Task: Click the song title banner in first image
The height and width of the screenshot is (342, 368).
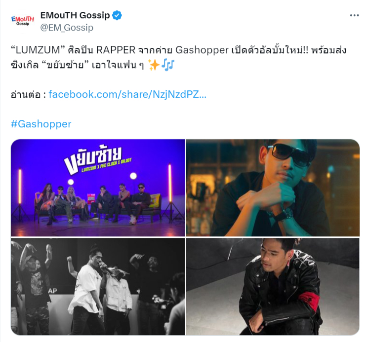Action: pos(97,159)
